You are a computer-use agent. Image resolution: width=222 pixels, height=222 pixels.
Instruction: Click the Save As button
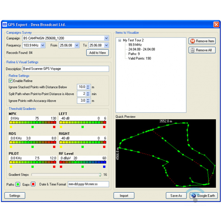(x=176, y=196)
